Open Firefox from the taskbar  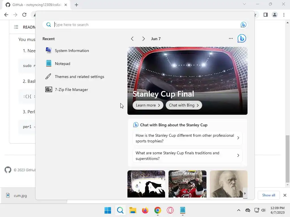pyautogui.click(x=145, y=210)
